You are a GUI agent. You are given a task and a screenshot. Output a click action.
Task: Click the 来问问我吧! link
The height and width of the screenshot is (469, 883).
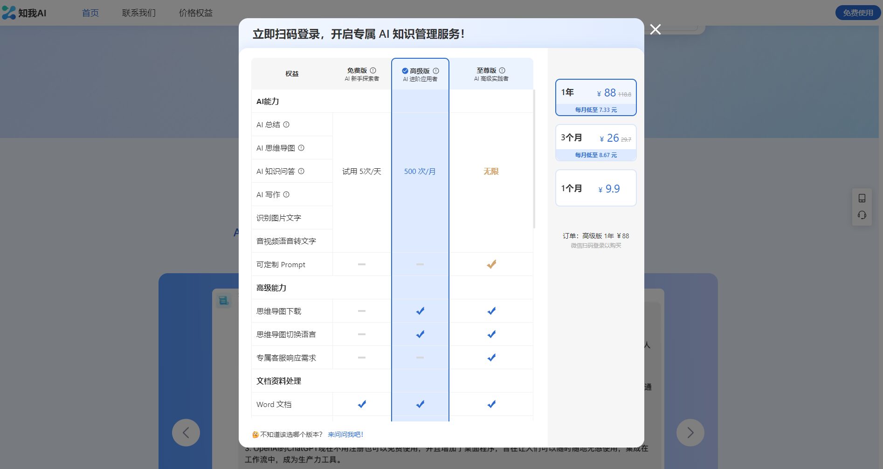tap(345, 435)
